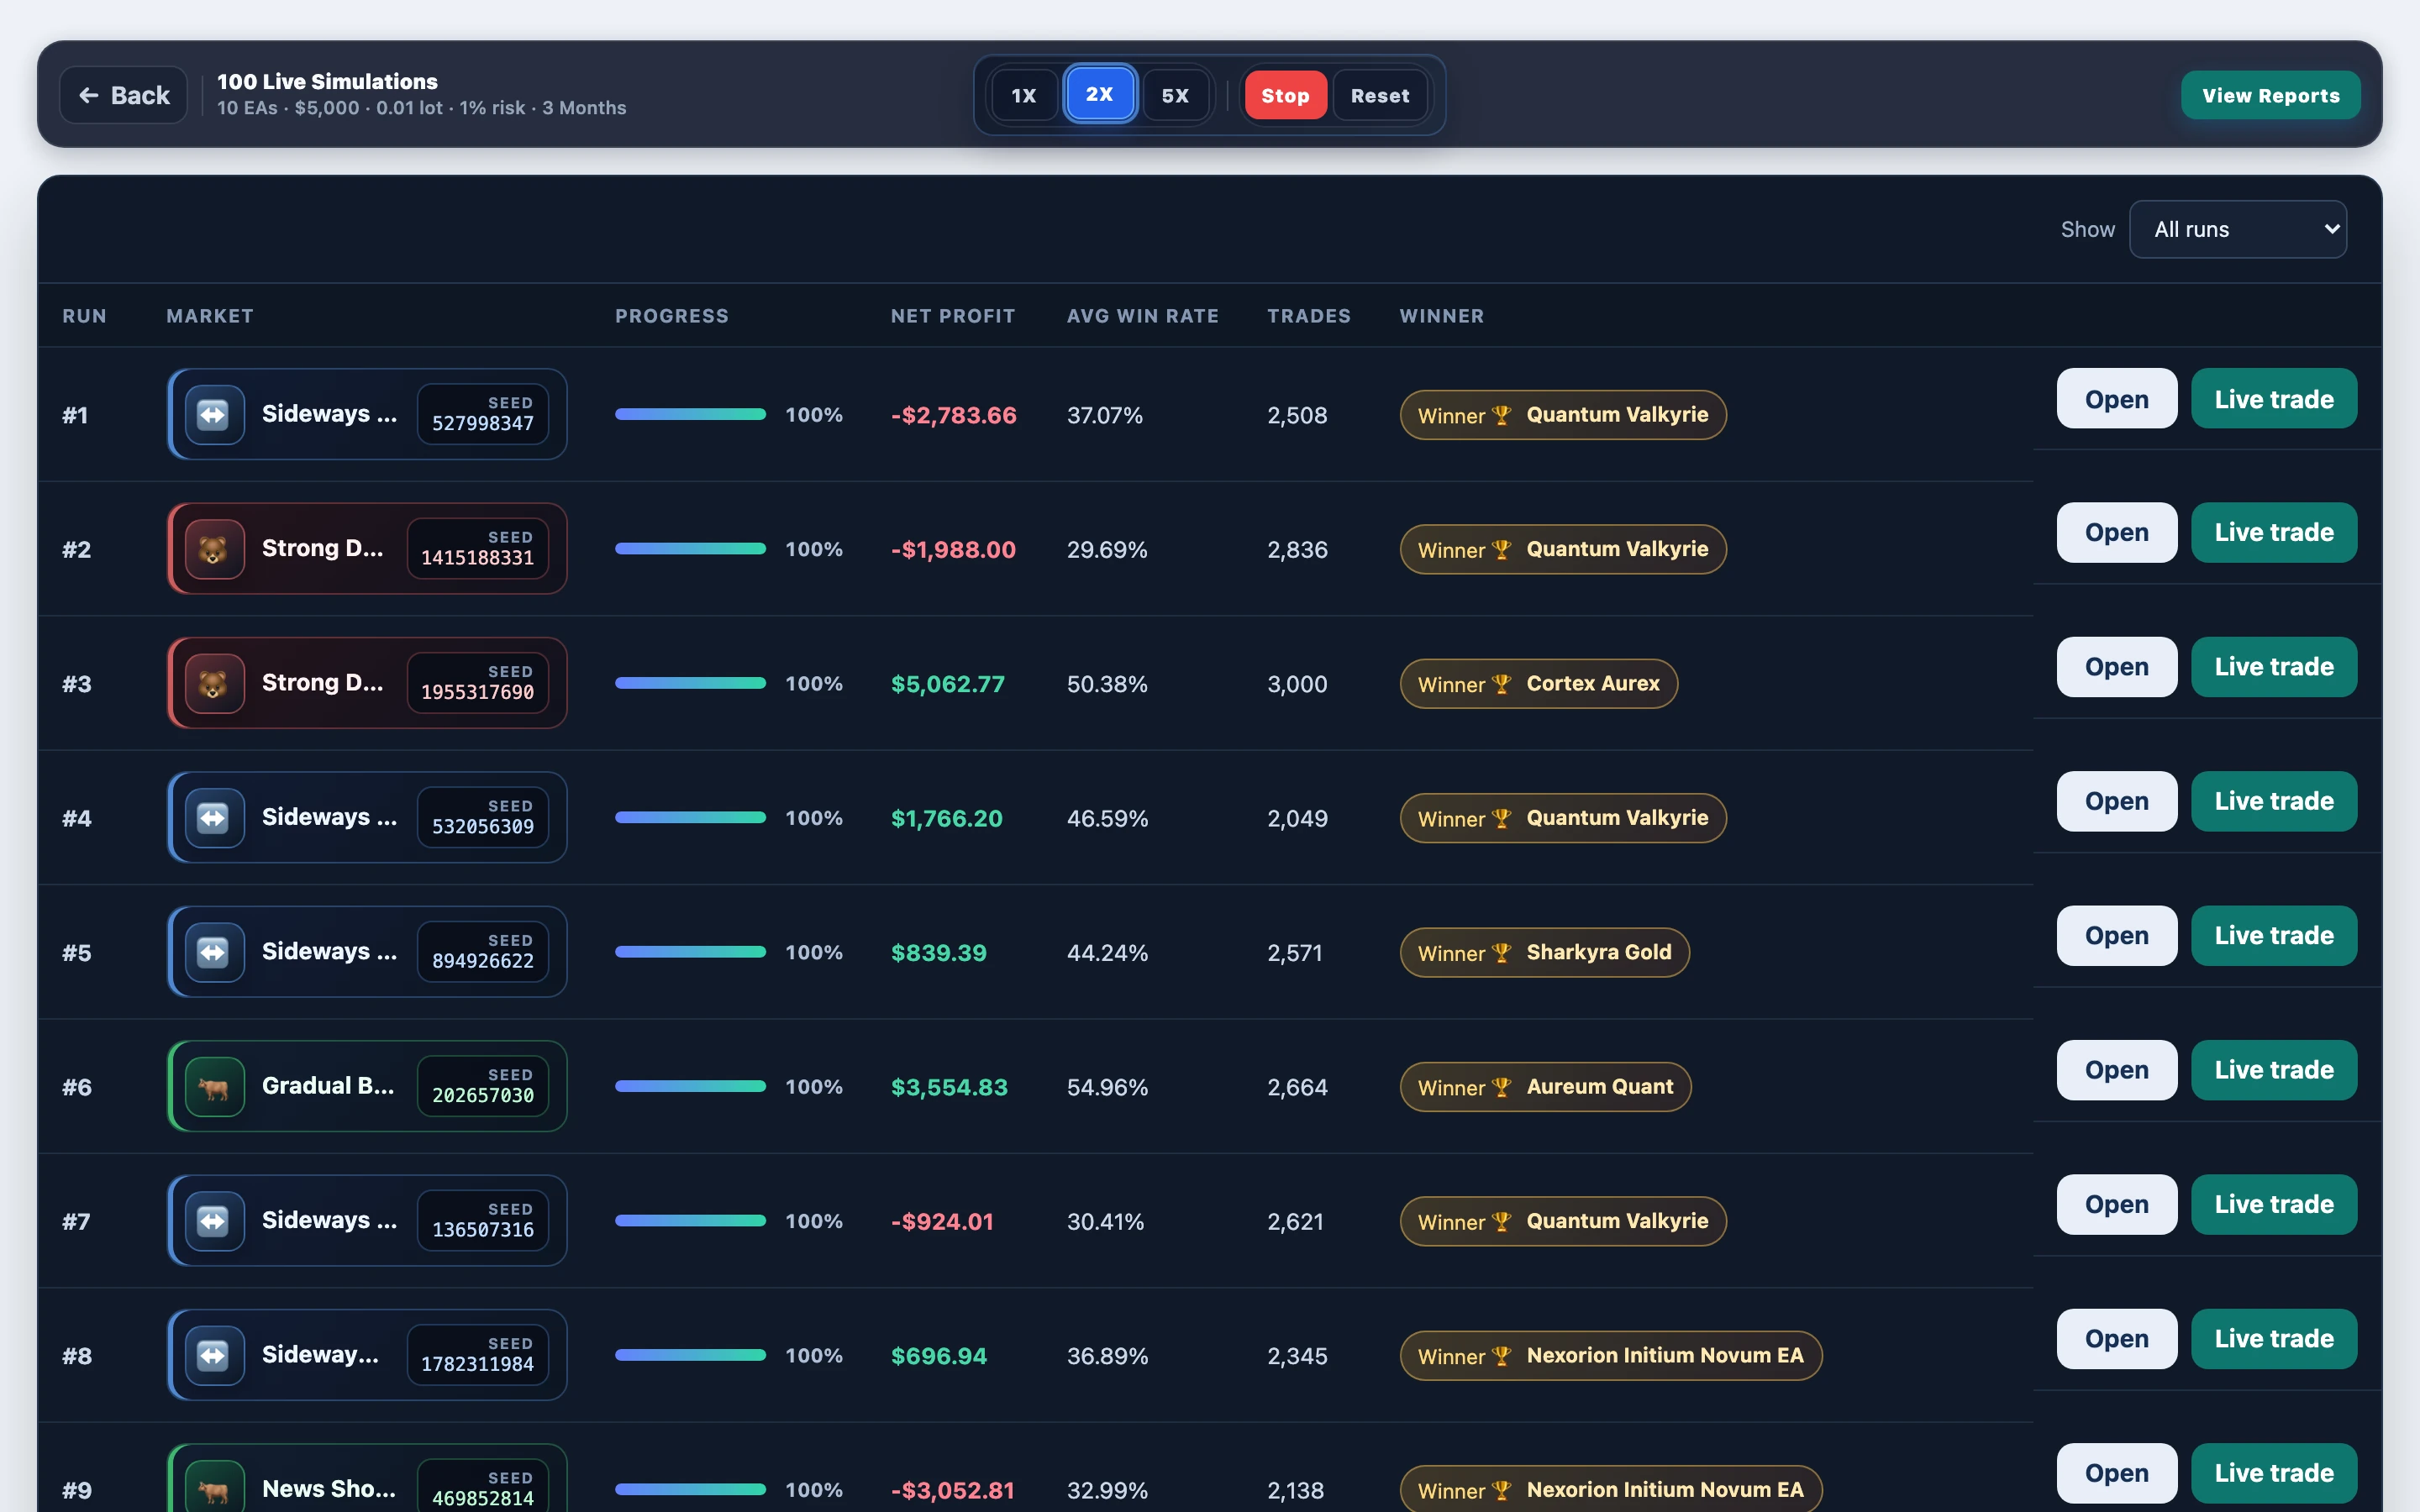This screenshot has width=2420, height=1512.
Task: Set simulation speed to 1X
Action: [1023, 95]
